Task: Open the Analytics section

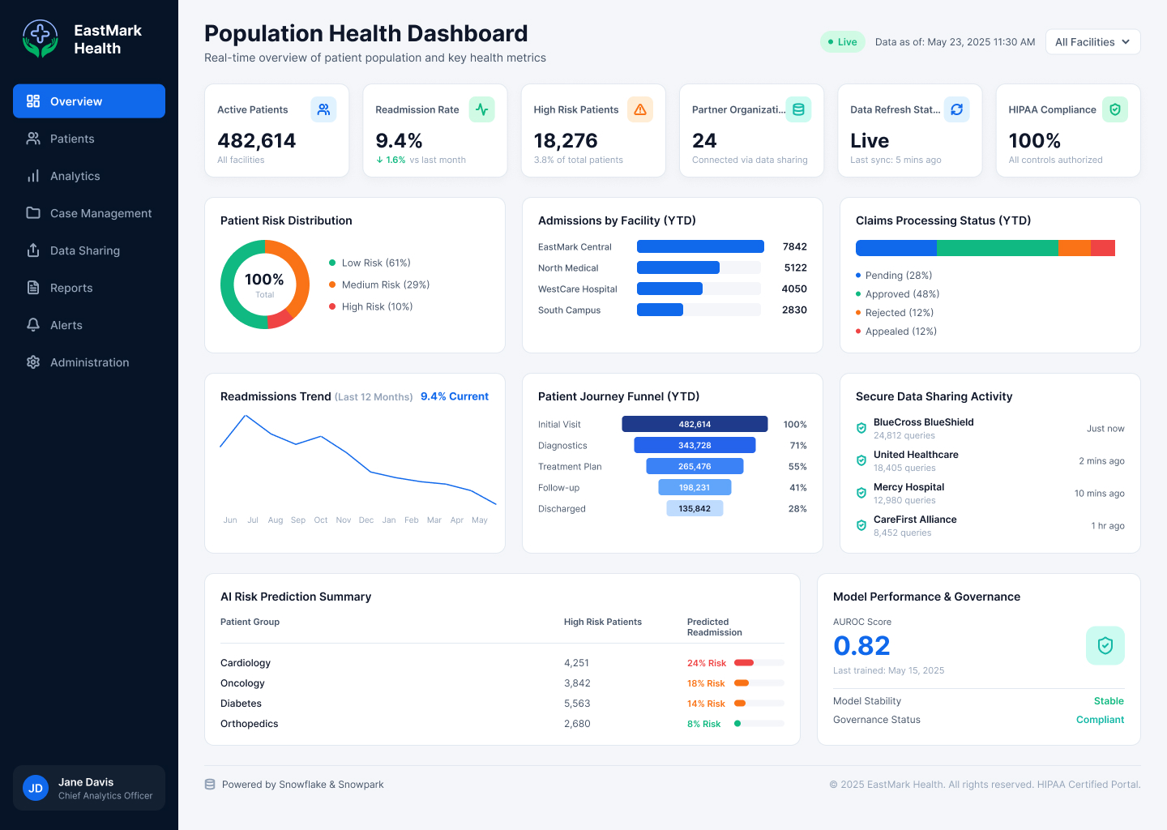Action: [89, 176]
